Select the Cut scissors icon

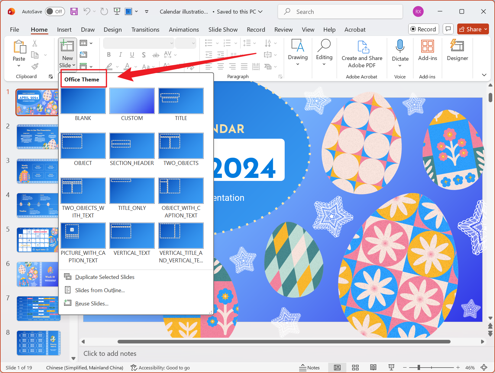coord(35,43)
